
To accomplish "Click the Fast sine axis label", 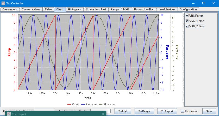I will click(167, 52).
